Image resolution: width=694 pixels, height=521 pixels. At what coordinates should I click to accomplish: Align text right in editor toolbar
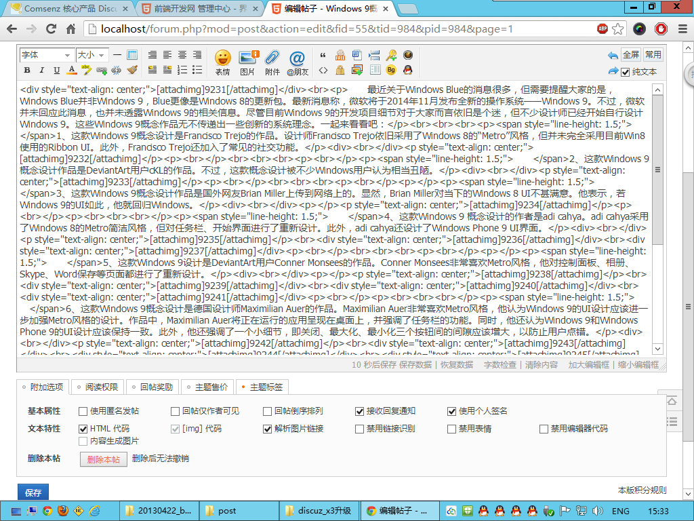(197, 55)
